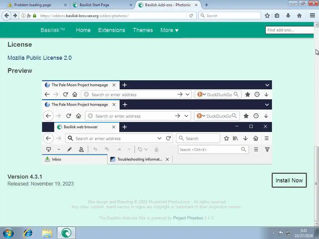
Task: Click the Forward navigation arrow
Action: click(x=15, y=16)
